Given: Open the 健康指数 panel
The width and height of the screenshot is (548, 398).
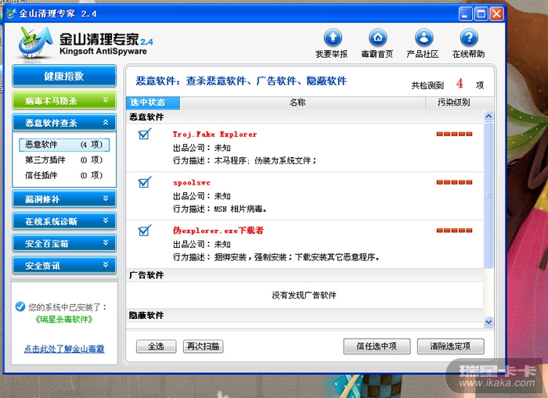Looking at the screenshot, I should [x=64, y=76].
